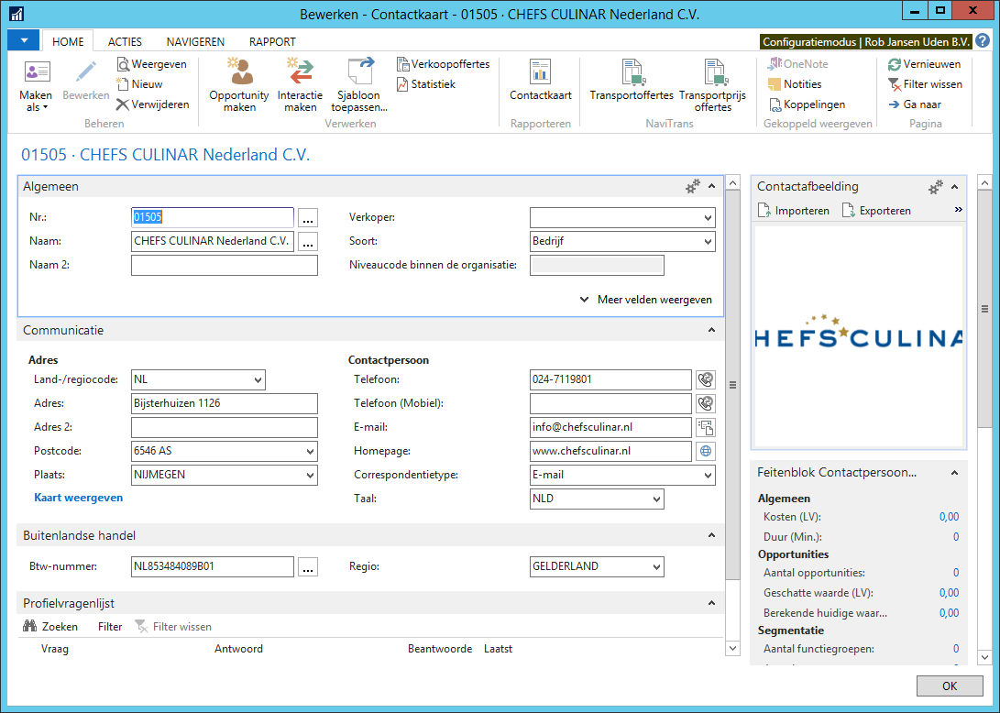Open the Correspondentietype dropdown

click(x=708, y=475)
